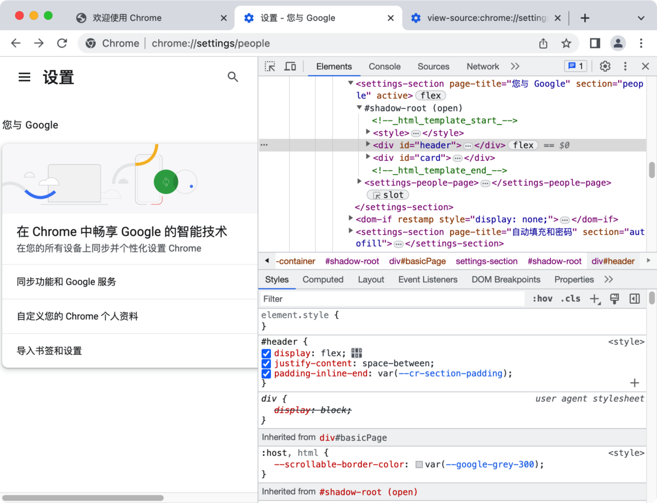Open the DOM Breakpoints tab
Screen dimensions: 657x503
(506, 279)
